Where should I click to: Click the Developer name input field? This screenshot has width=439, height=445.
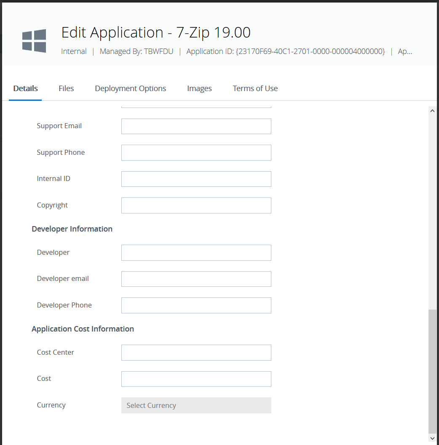coord(196,253)
